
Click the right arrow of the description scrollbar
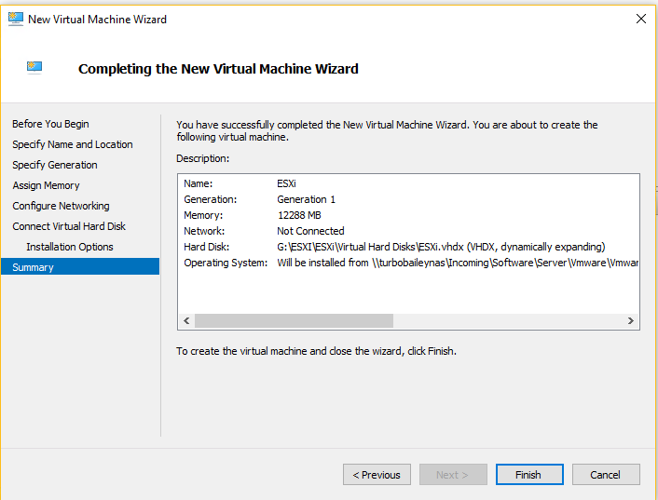click(631, 321)
